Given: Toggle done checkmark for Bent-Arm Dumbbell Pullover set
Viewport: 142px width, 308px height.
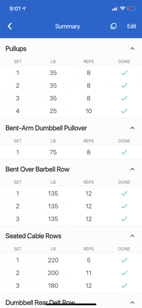Looking at the screenshot, I should [124, 152].
